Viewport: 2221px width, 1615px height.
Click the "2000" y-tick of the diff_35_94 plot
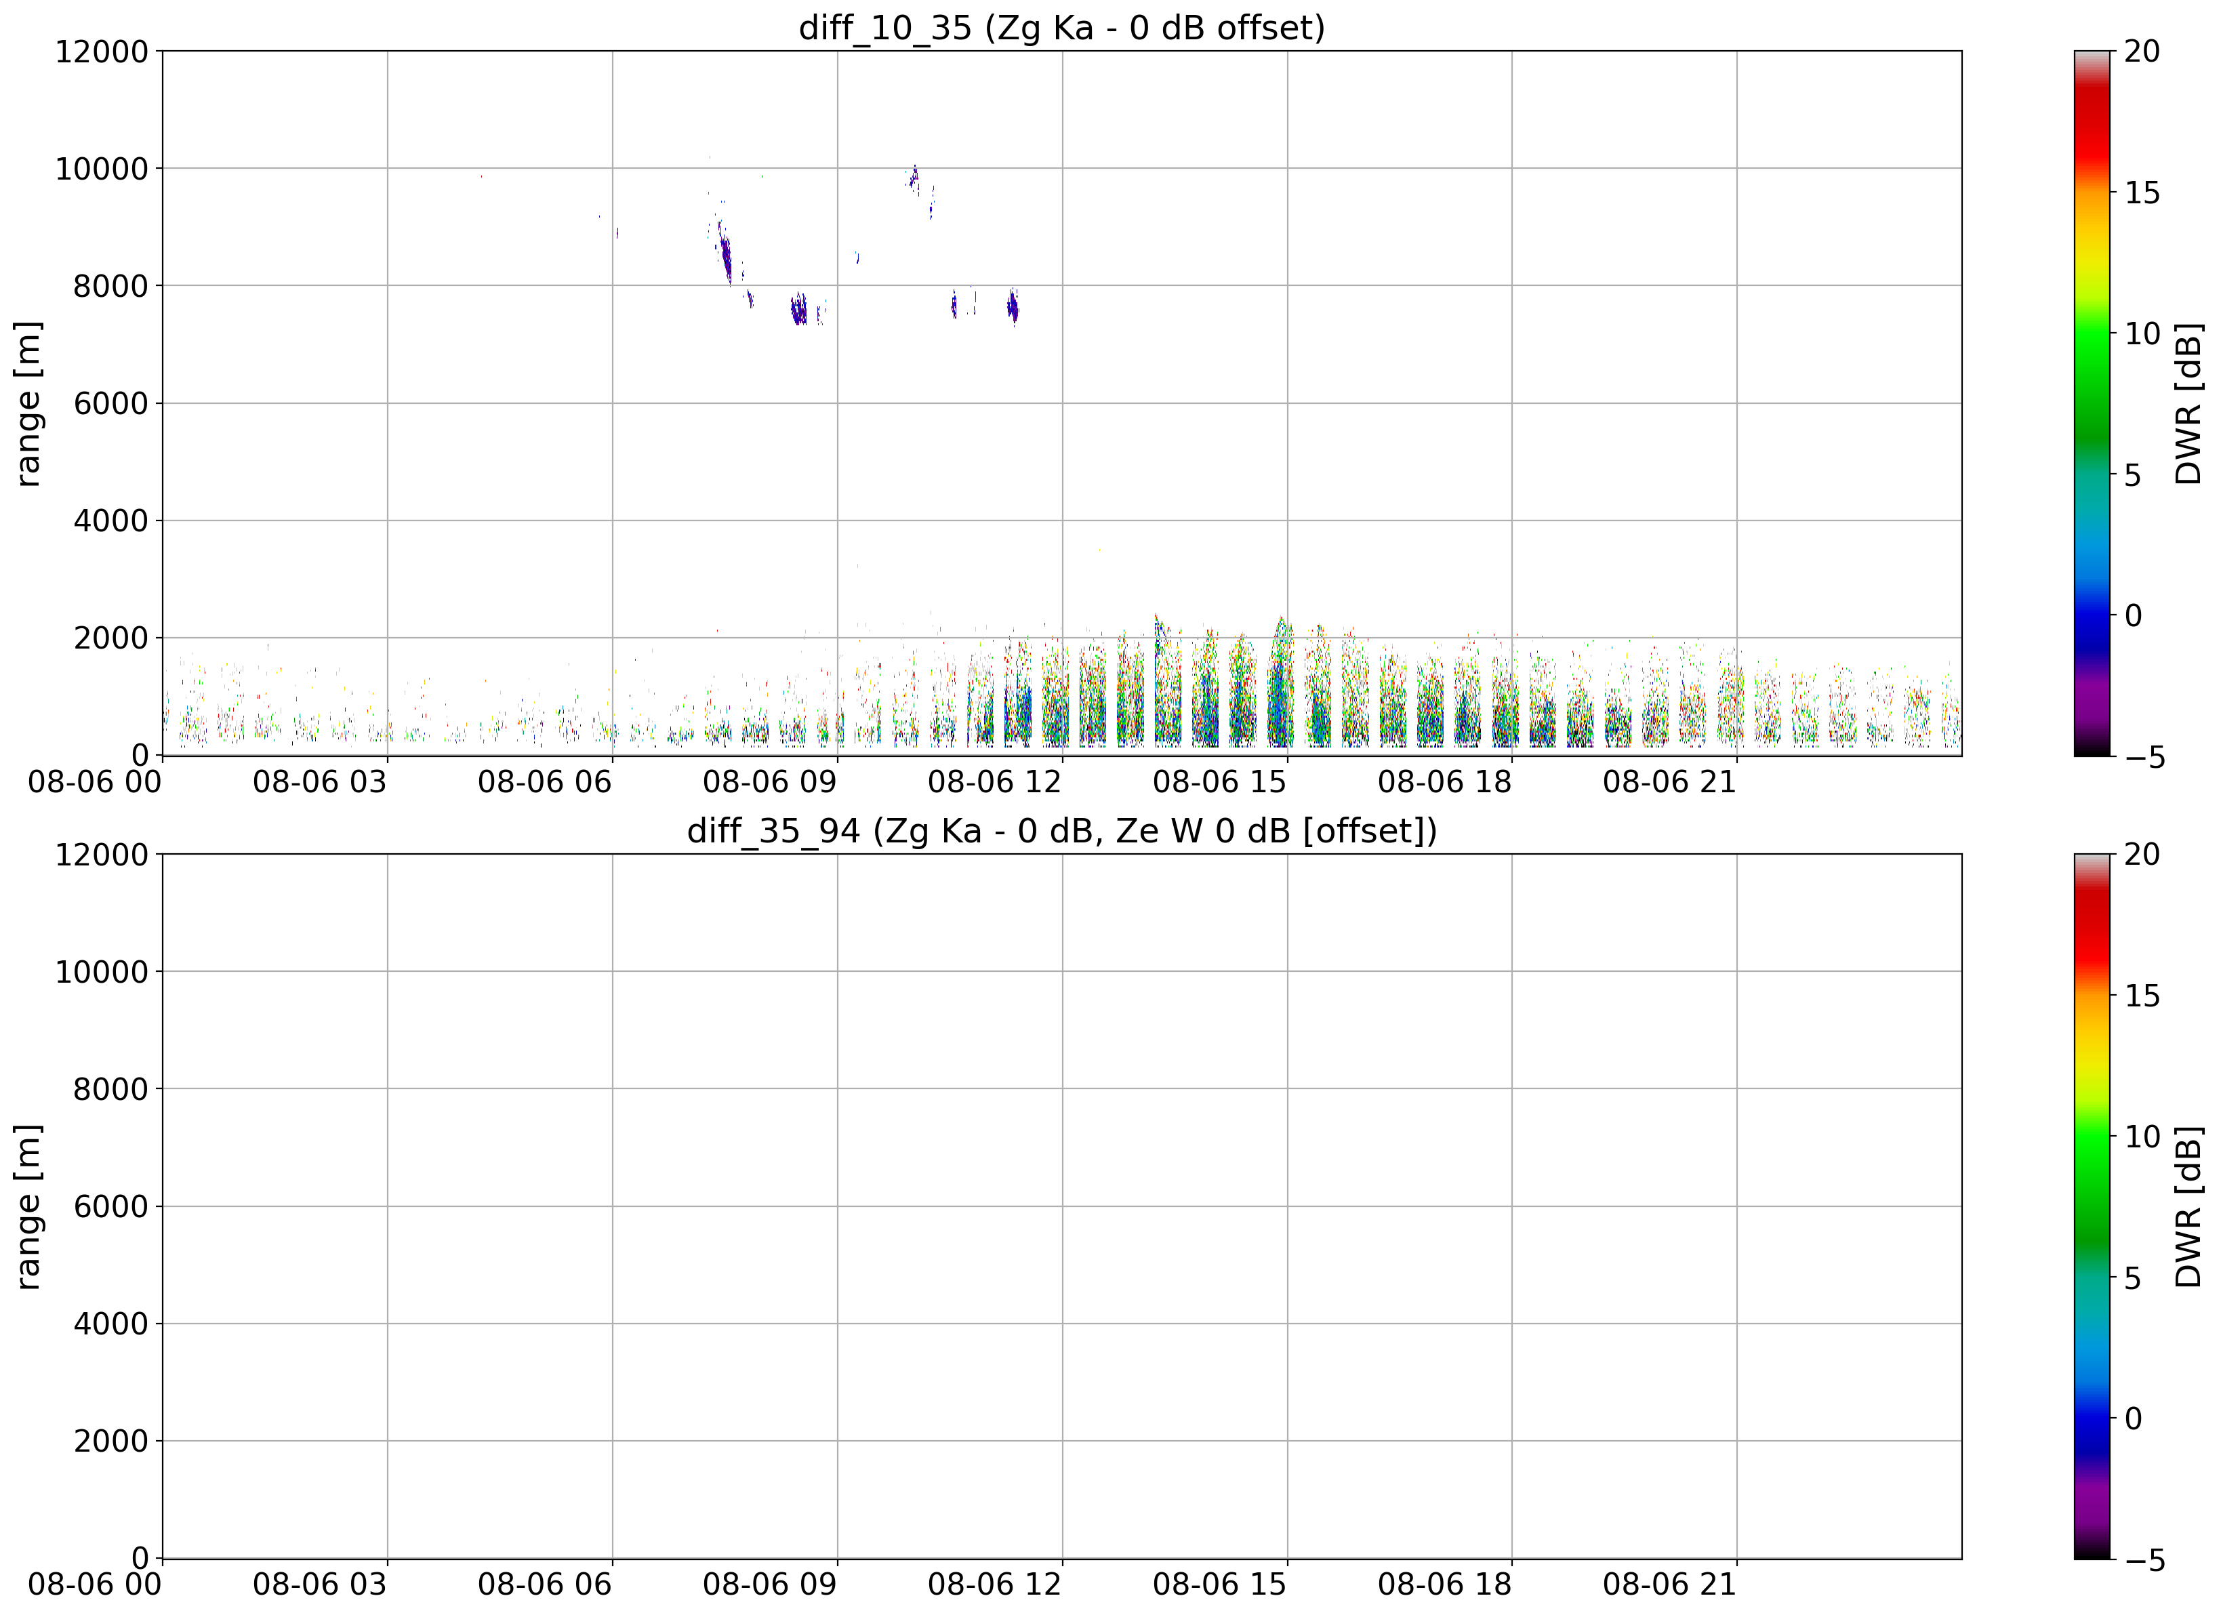(x=110, y=1441)
